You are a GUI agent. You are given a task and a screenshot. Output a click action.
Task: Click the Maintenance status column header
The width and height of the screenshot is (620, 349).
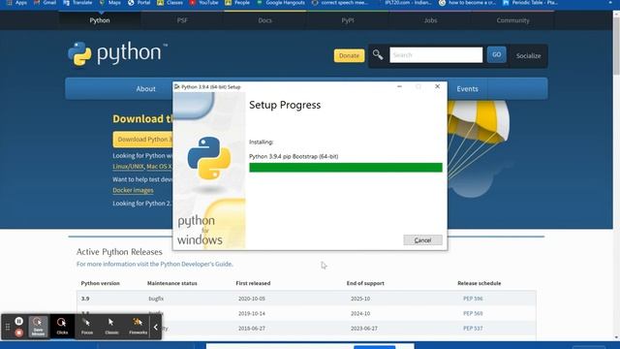coord(172,283)
